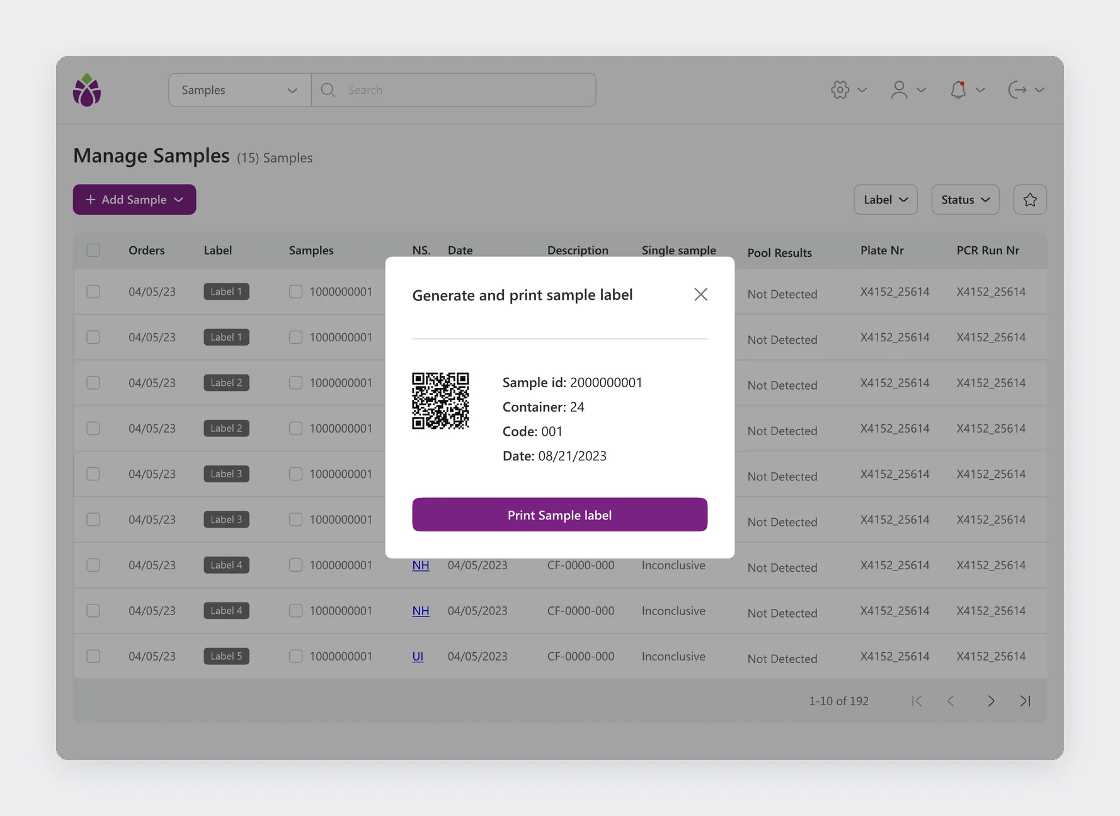The width and height of the screenshot is (1120, 816).
Task: Click the Print Sample label button
Action: click(x=559, y=514)
